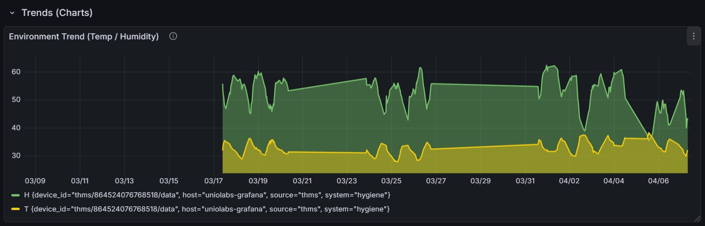Click the 50 y-axis value label

(x=16, y=99)
